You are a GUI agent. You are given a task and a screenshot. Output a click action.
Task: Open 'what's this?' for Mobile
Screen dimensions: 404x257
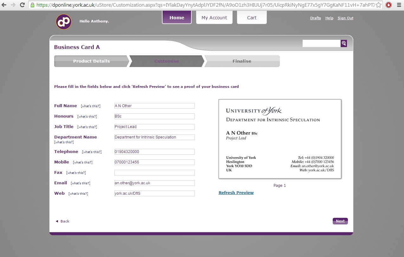pyautogui.click(x=83, y=162)
